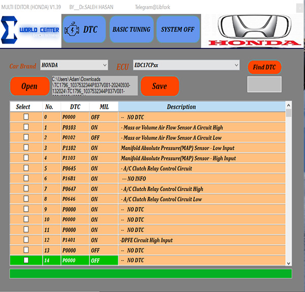Tick the checkbox in row number 13

[x=26, y=250]
